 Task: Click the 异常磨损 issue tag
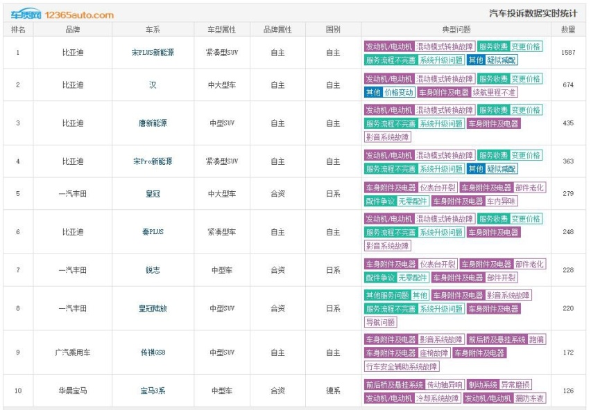pyautogui.click(x=515, y=385)
